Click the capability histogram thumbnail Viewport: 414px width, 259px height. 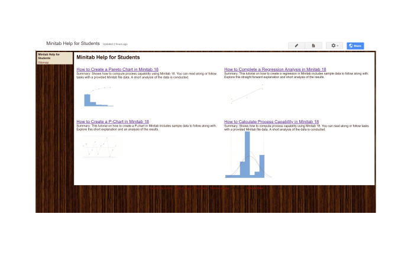[248, 155]
